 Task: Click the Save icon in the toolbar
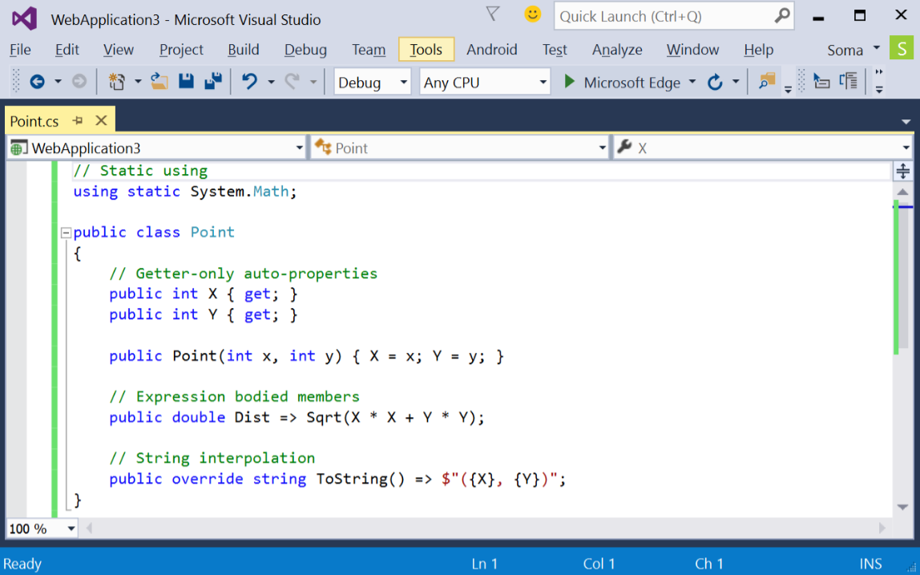[185, 80]
